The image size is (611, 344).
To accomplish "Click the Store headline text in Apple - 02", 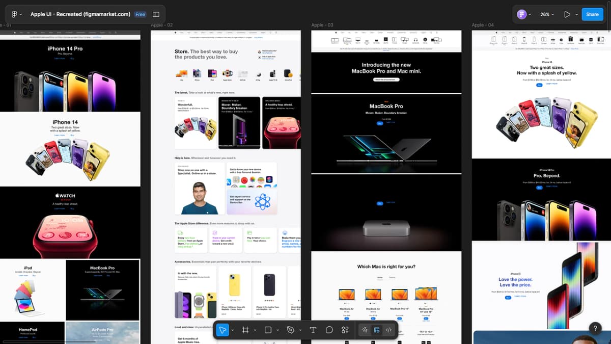I will 206,54.
